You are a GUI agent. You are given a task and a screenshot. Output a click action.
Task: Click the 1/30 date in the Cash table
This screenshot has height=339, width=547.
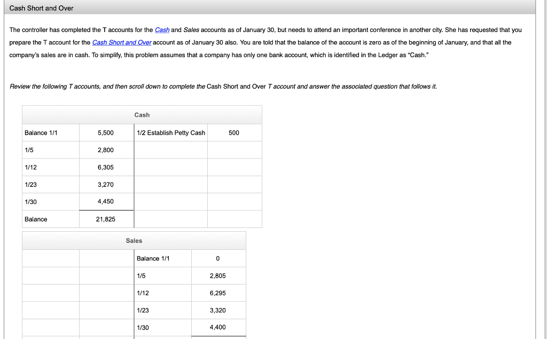30,202
